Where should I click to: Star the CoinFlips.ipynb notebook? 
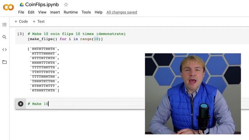click(66, 5)
